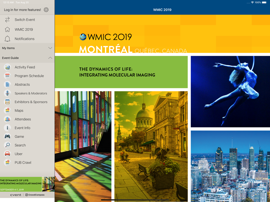Tap the 12:13 AM clock
This screenshot has height=202, width=270.
(x=8, y=2)
